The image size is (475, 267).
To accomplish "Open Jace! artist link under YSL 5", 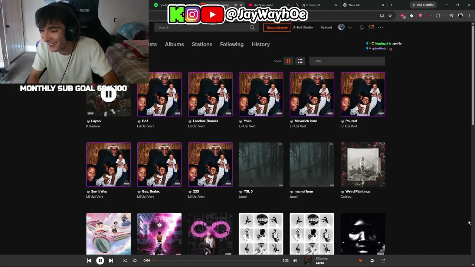I will pos(243,197).
